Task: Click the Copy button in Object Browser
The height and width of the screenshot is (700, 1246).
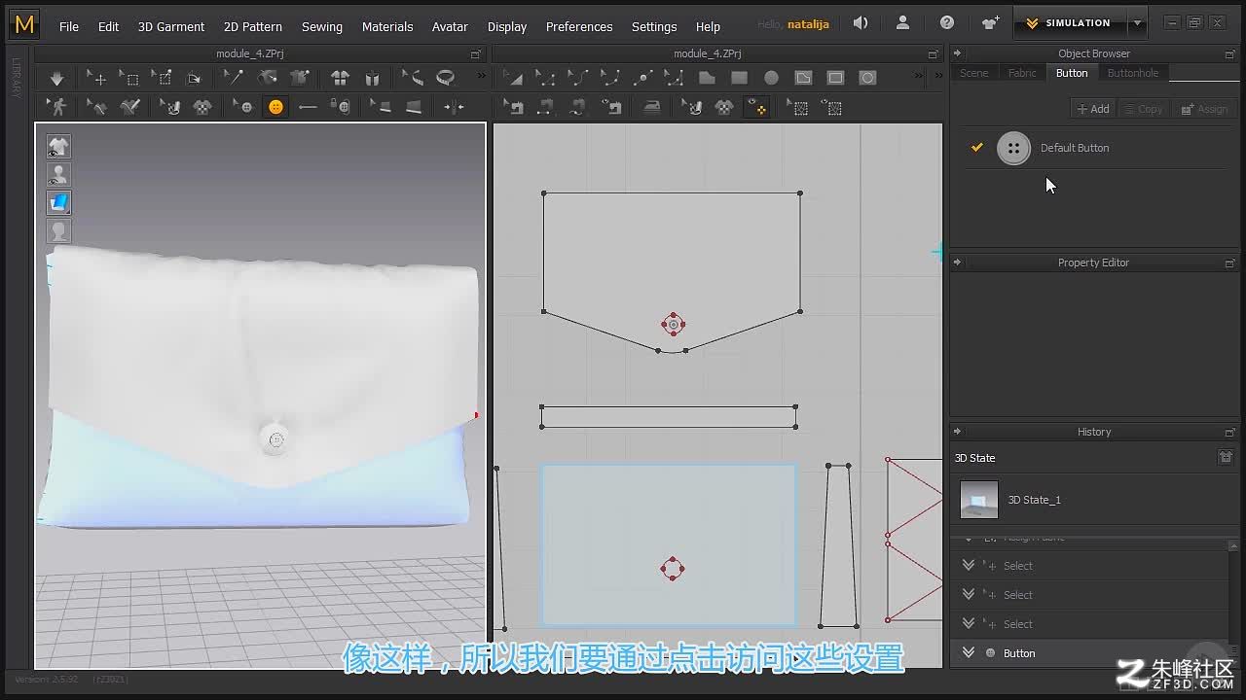Action: click(x=1144, y=109)
